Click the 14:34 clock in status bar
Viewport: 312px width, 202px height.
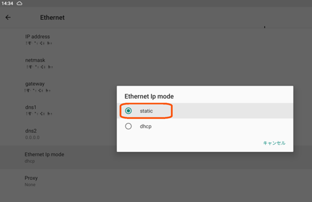coord(7,3)
